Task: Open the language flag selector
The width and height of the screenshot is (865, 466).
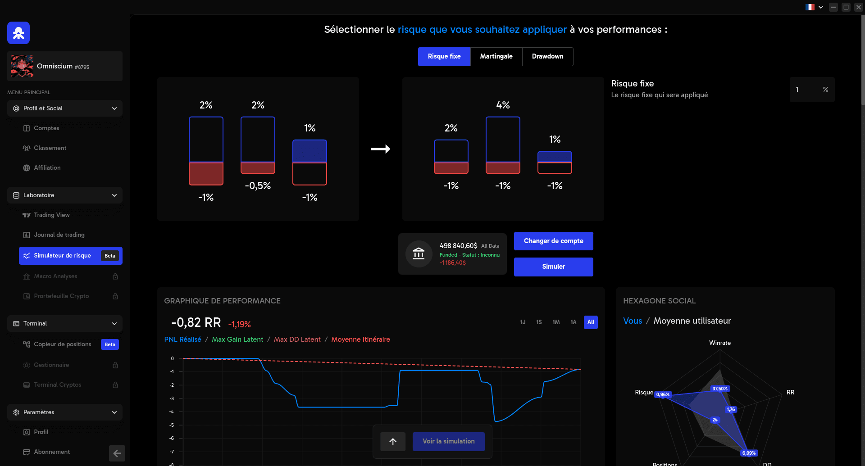Action: tap(814, 7)
